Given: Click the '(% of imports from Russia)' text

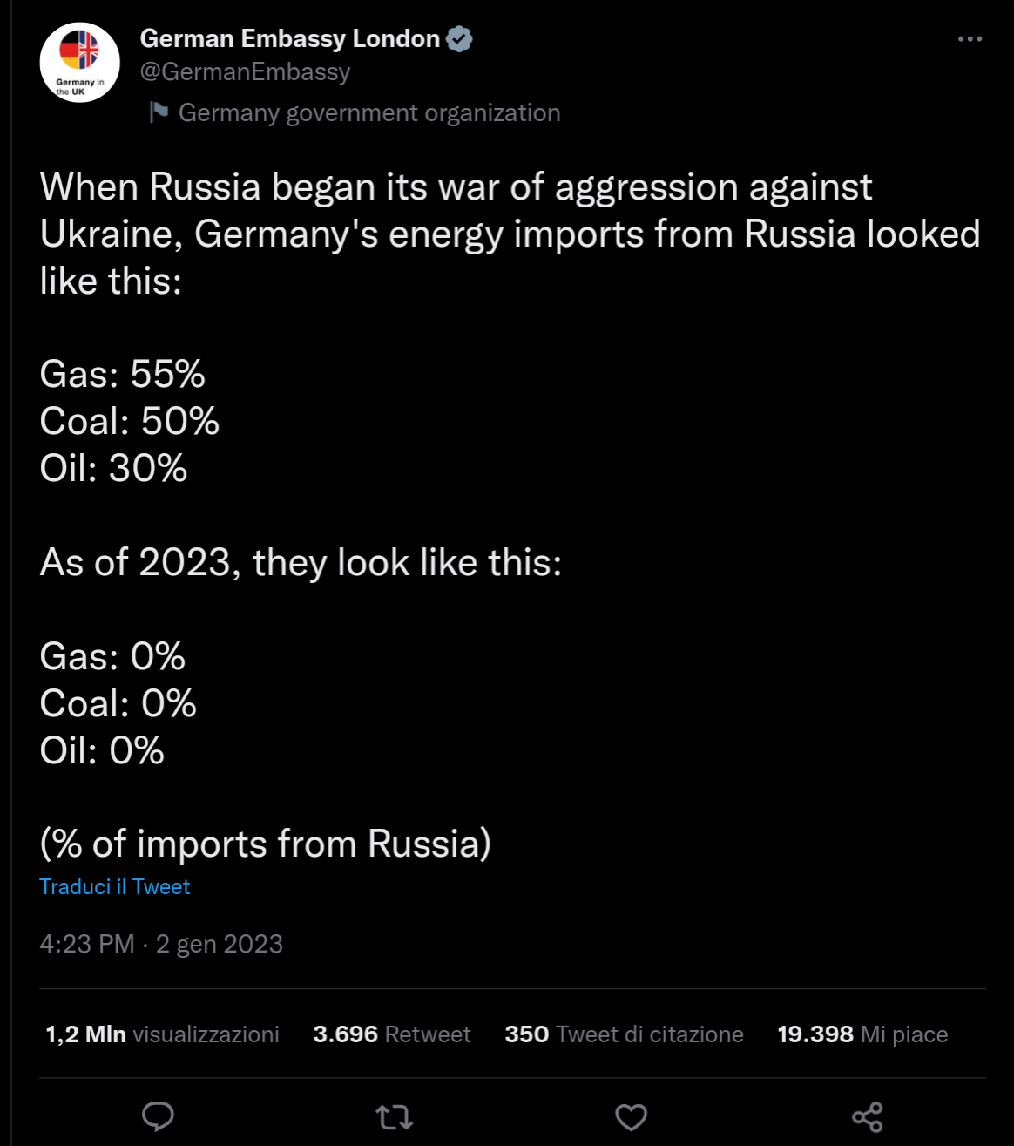Looking at the screenshot, I should pos(266,842).
